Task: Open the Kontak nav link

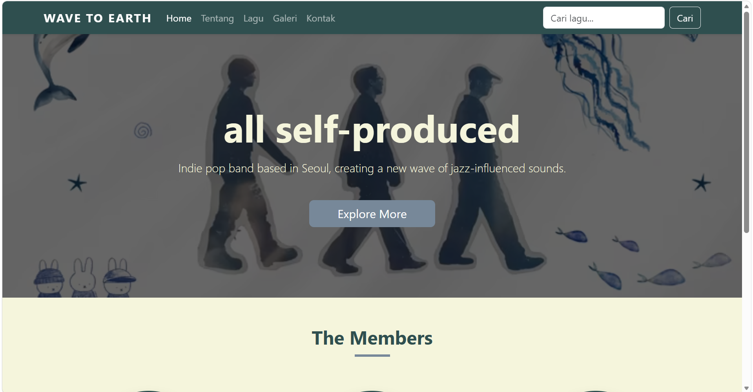Action: (x=321, y=18)
